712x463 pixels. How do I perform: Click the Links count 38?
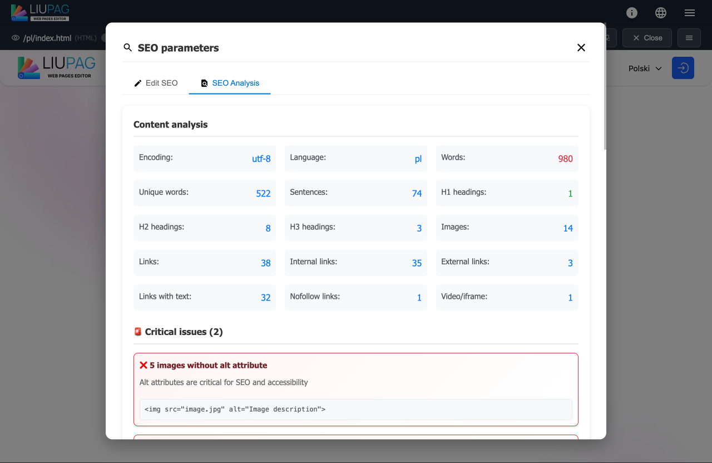tap(266, 263)
